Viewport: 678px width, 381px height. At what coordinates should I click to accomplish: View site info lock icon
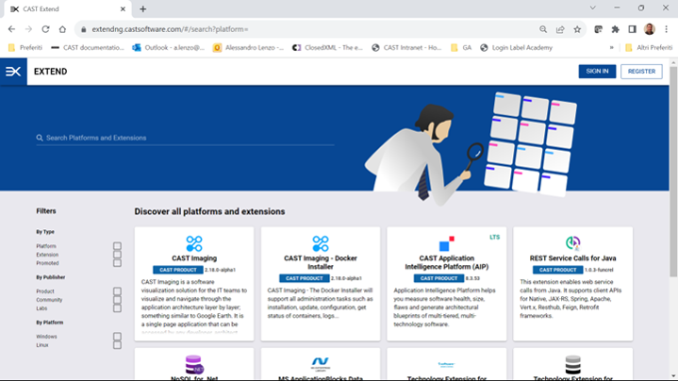[83, 29]
